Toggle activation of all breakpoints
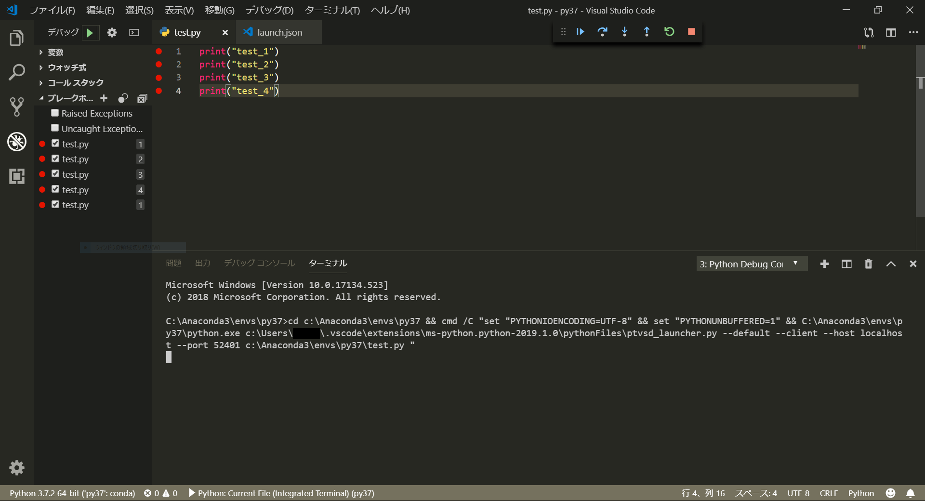This screenshot has width=925, height=501. coord(123,98)
